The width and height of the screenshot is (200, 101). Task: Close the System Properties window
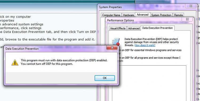tap(191, 6)
